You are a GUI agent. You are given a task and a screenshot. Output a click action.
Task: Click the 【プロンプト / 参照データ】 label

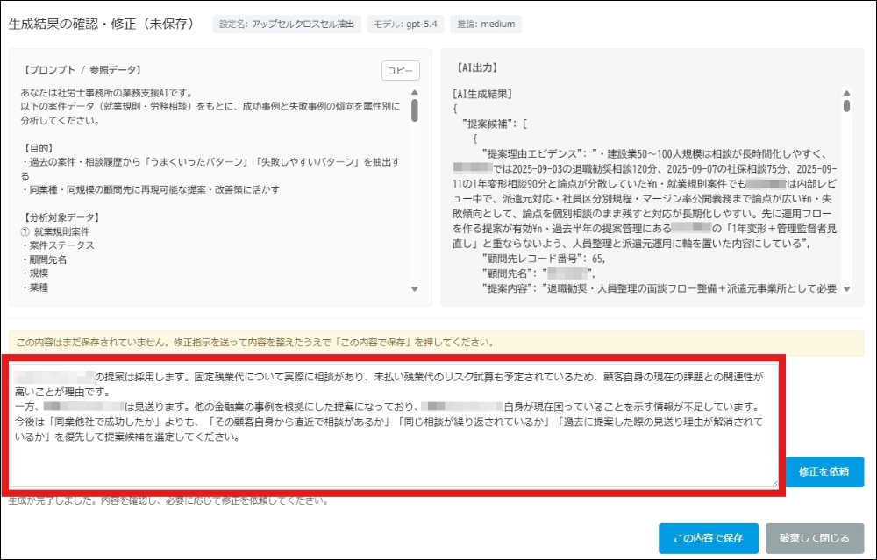(82, 70)
